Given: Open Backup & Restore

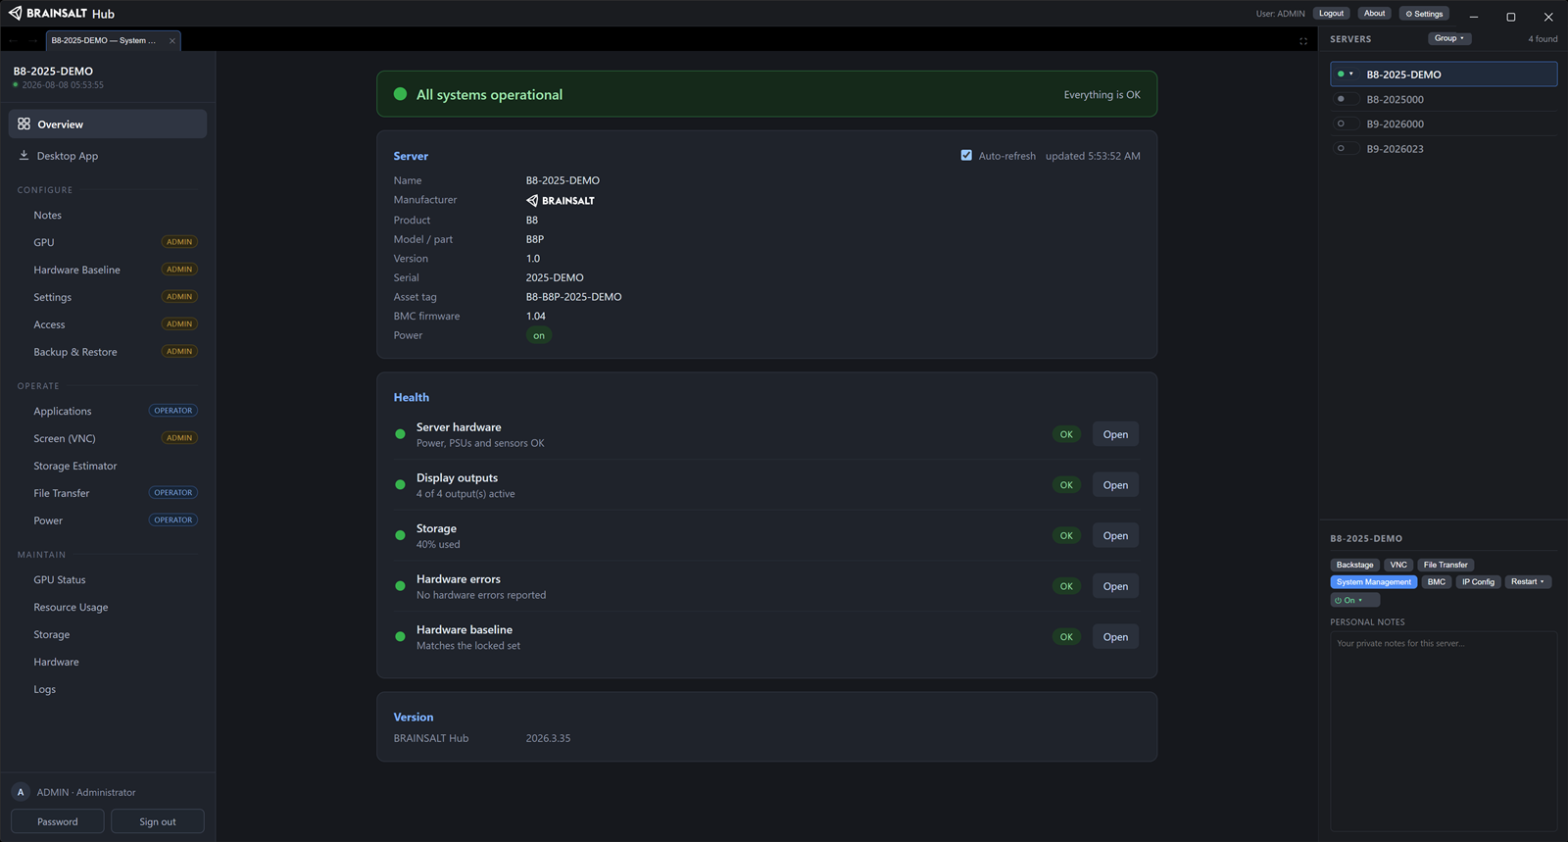Looking at the screenshot, I should click(x=108, y=352).
